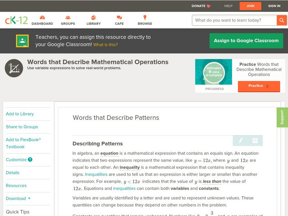This screenshot has height=216, width=288.
Task: Click the LIBRARY menu label
Action: coord(94,24)
